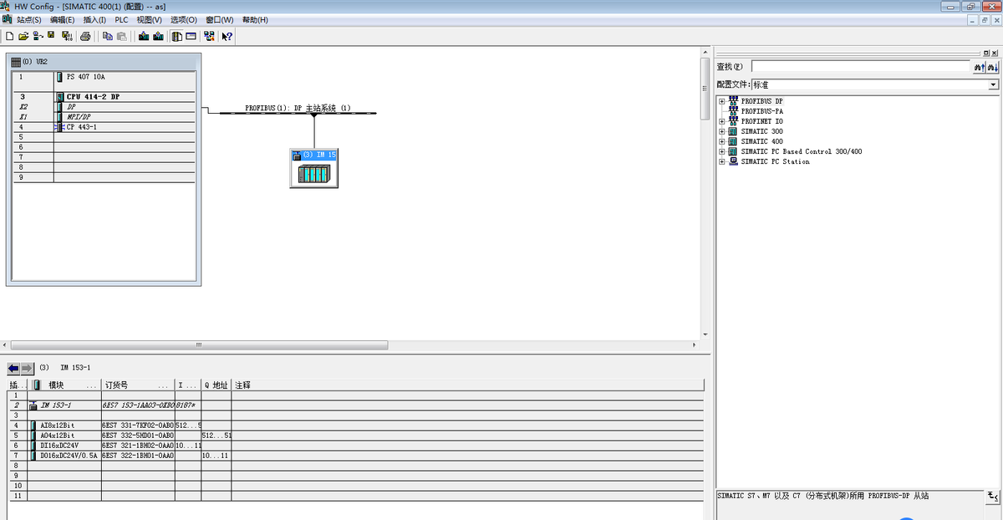Click the Open folder toolbar icon
Image resolution: width=1003 pixels, height=520 pixels.
tap(23, 36)
